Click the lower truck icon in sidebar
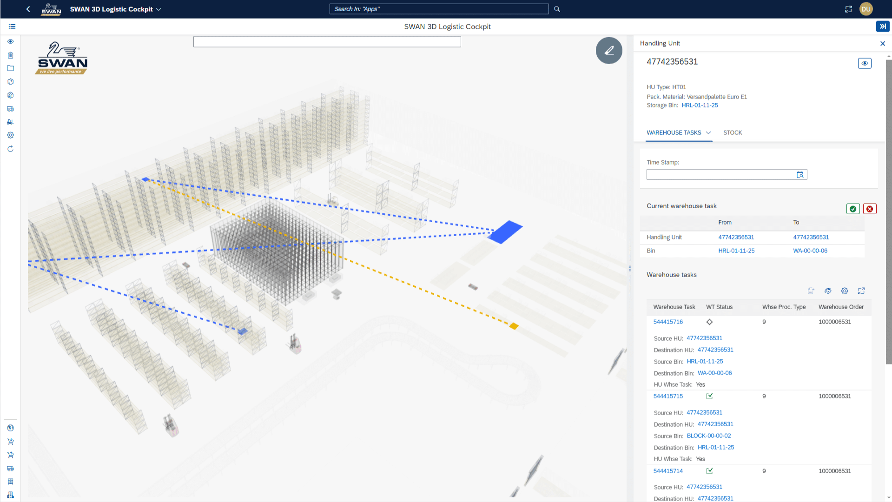 [10, 469]
